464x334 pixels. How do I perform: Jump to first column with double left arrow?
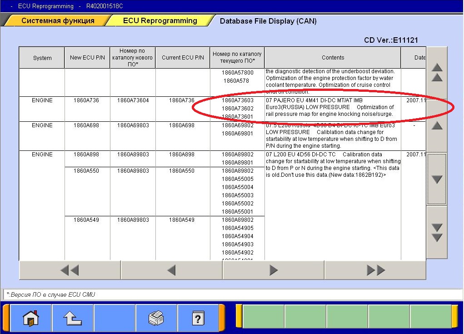[70, 270]
